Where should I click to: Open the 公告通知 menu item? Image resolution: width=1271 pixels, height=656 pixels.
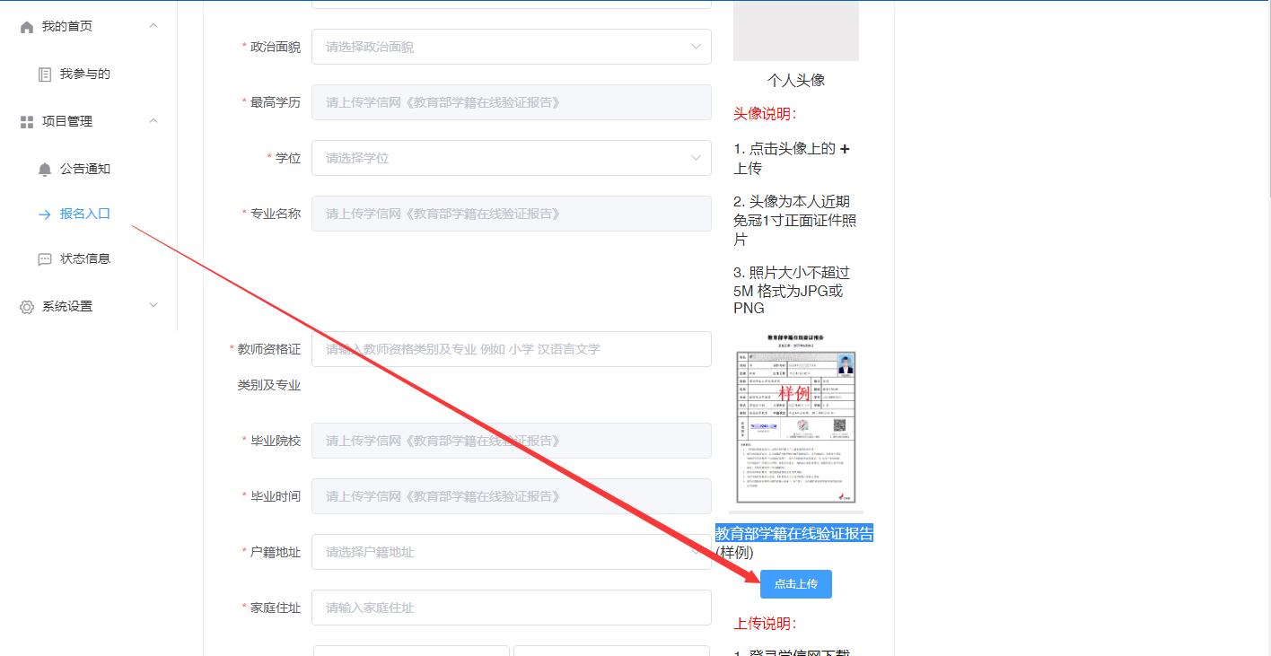(84, 169)
